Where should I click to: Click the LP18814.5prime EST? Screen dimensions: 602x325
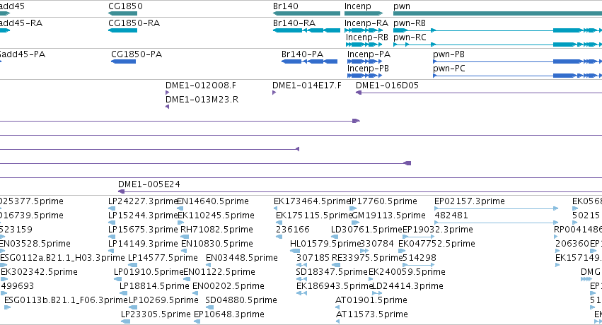(124, 294)
